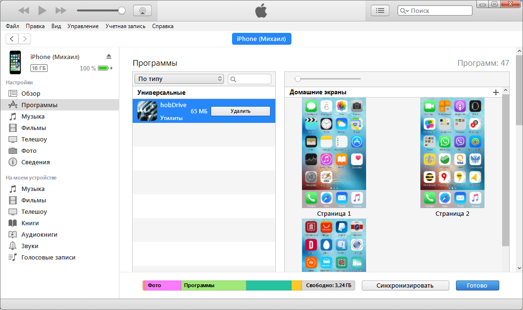
Task: Open Сведения settings section
Action: tap(59, 162)
